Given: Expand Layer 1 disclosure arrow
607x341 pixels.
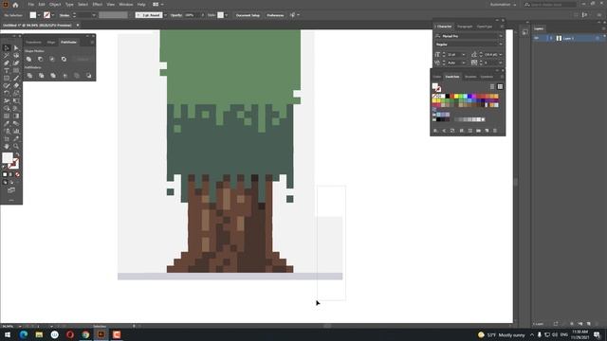Looking at the screenshot, I should pyautogui.click(x=551, y=38).
